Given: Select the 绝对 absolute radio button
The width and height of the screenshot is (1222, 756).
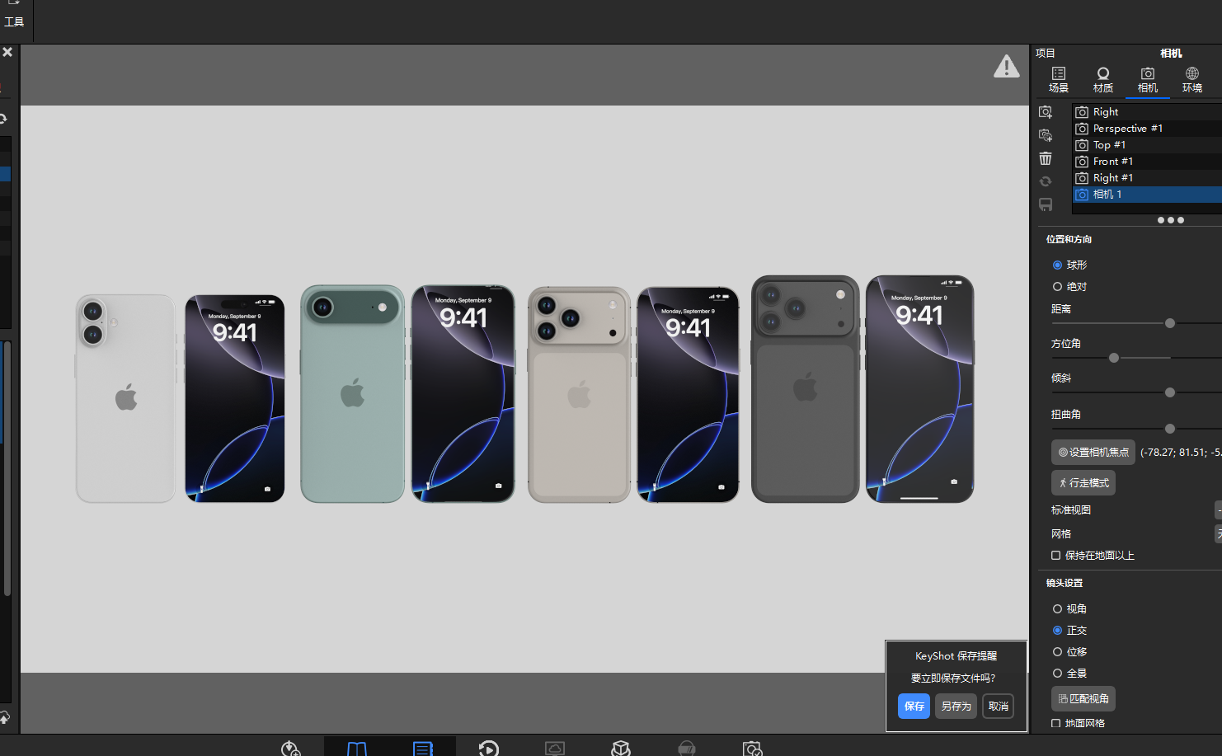Looking at the screenshot, I should (x=1057, y=287).
